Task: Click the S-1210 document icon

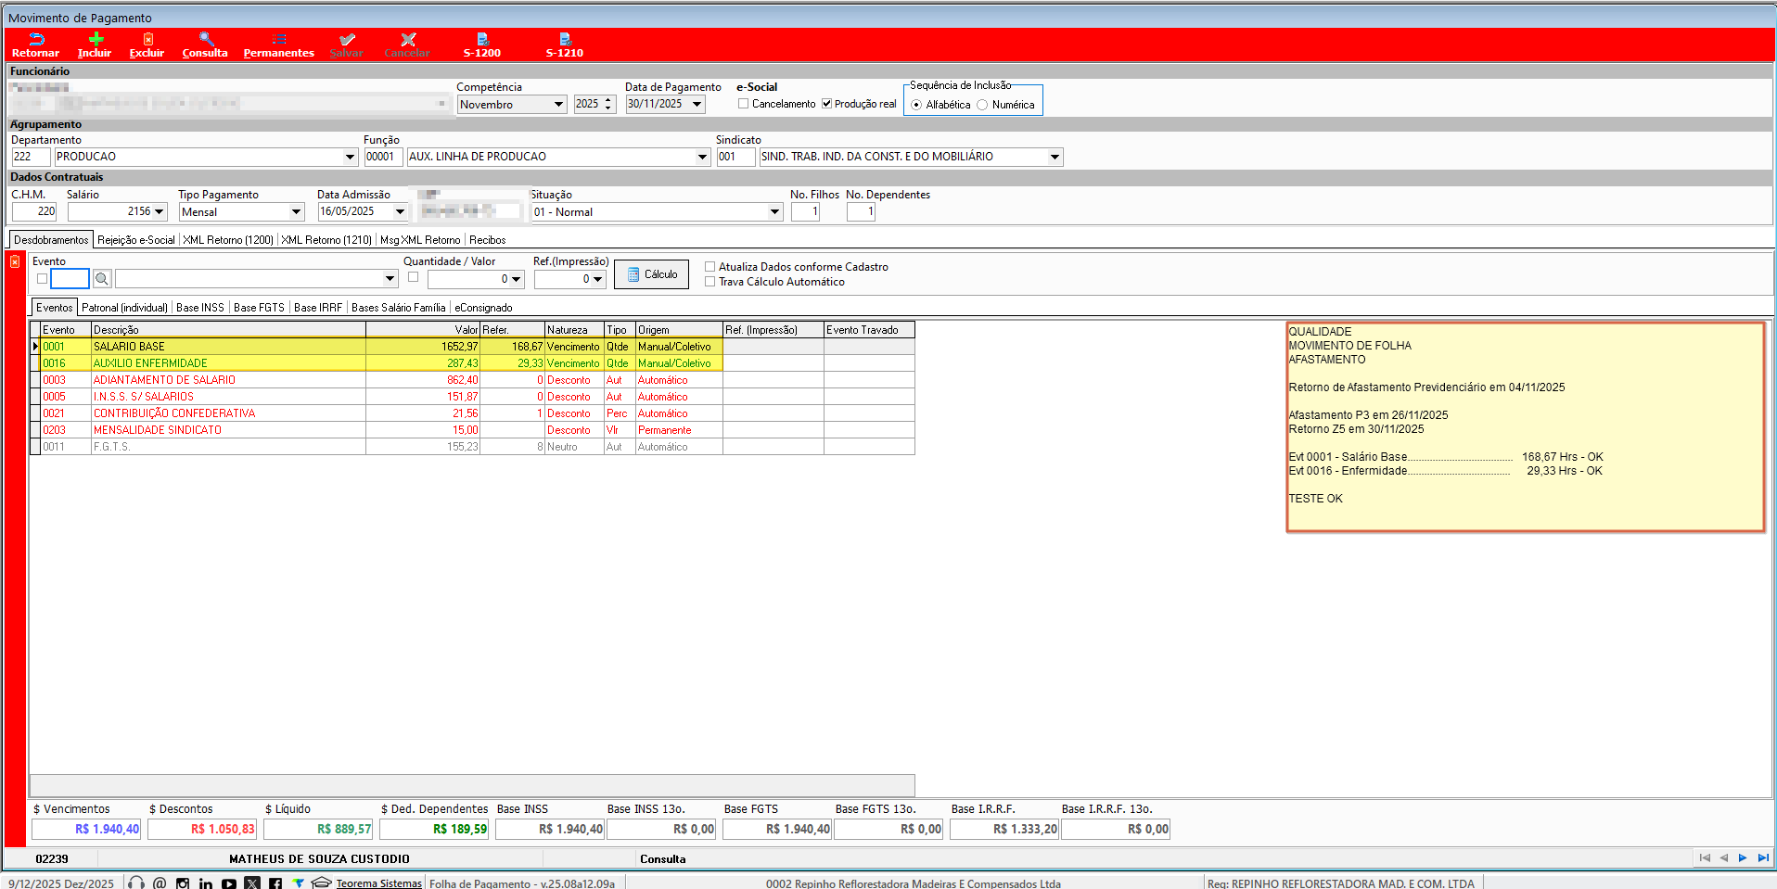Action: coord(565,39)
